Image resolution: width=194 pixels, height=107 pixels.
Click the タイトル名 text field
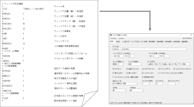point(149,49)
